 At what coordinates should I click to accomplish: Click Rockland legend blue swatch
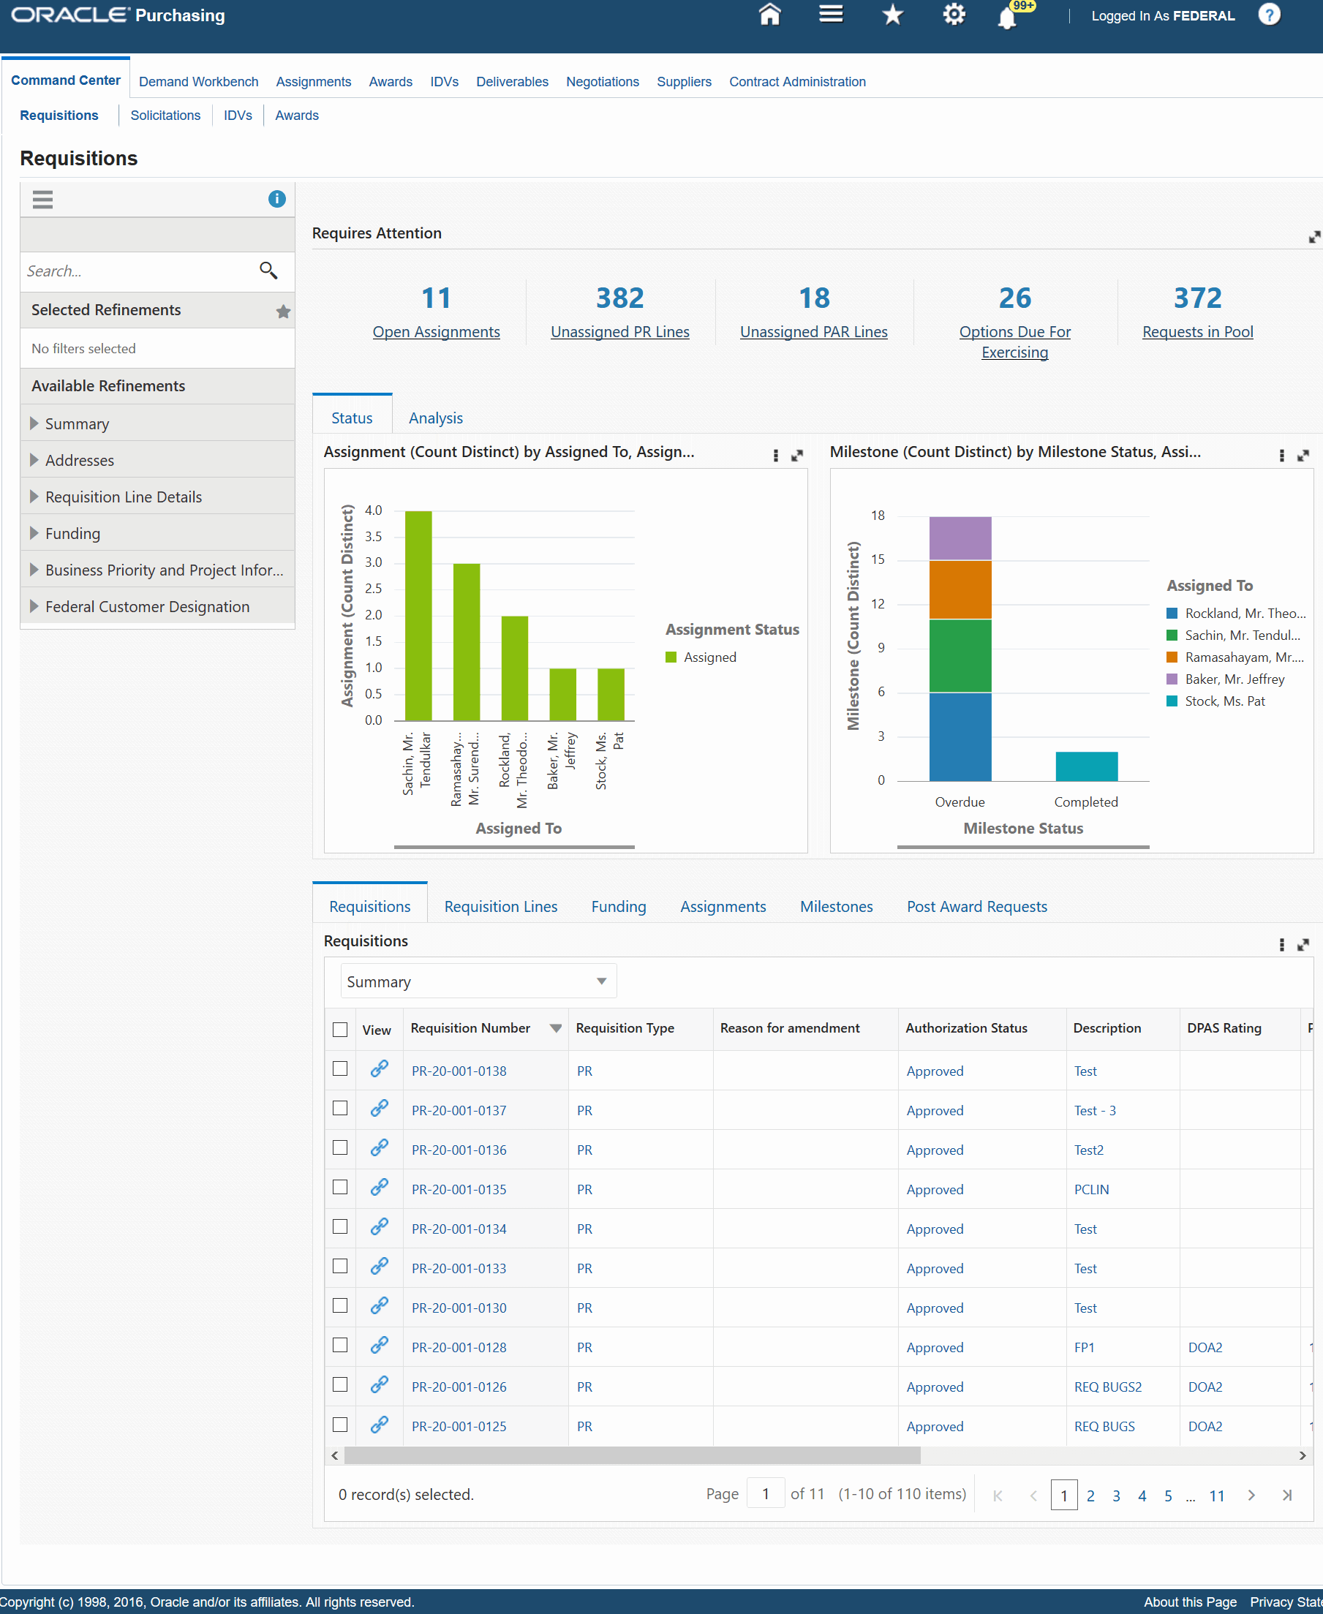point(1172,614)
